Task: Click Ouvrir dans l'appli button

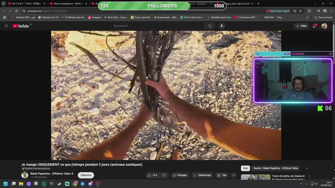Action: [278, 11]
